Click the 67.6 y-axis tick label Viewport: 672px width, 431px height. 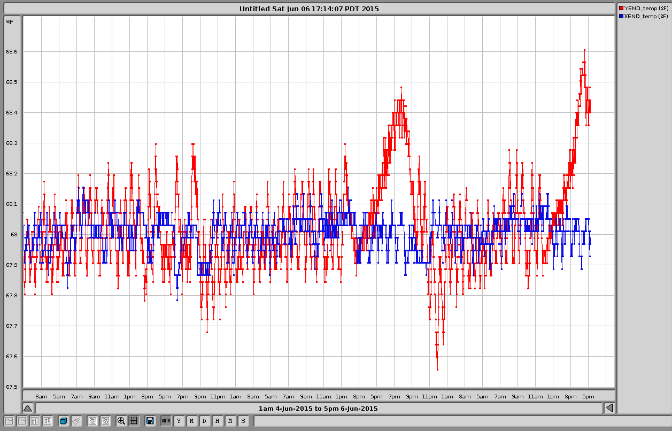tap(12, 357)
